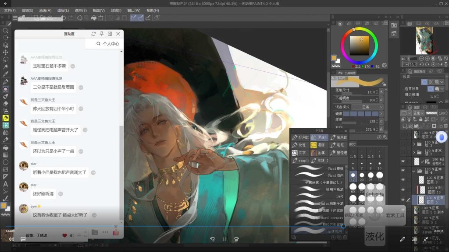Toggle visibility of 透视尺 1 layer
The image size is (449, 252).
pyautogui.click(x=403, y=161)
